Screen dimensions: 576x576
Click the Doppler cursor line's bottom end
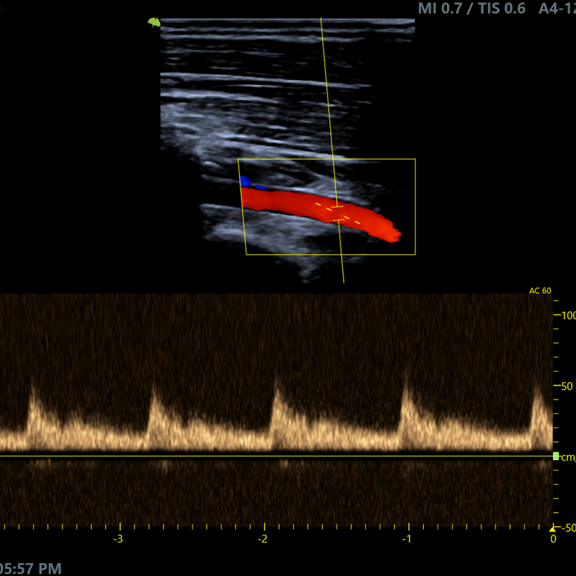pyautogui.click(x=344, y=282)
